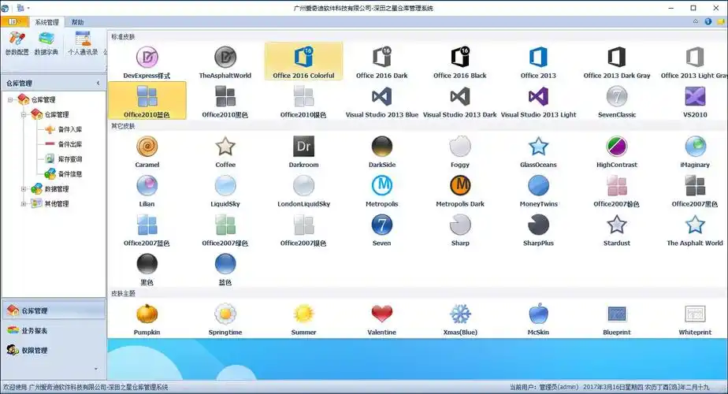The width and height of the screenshot is (728, 394).
Task: Open 个人通讯录 in the ribbon
Action: pyautogui.click(x=83, y=43)
